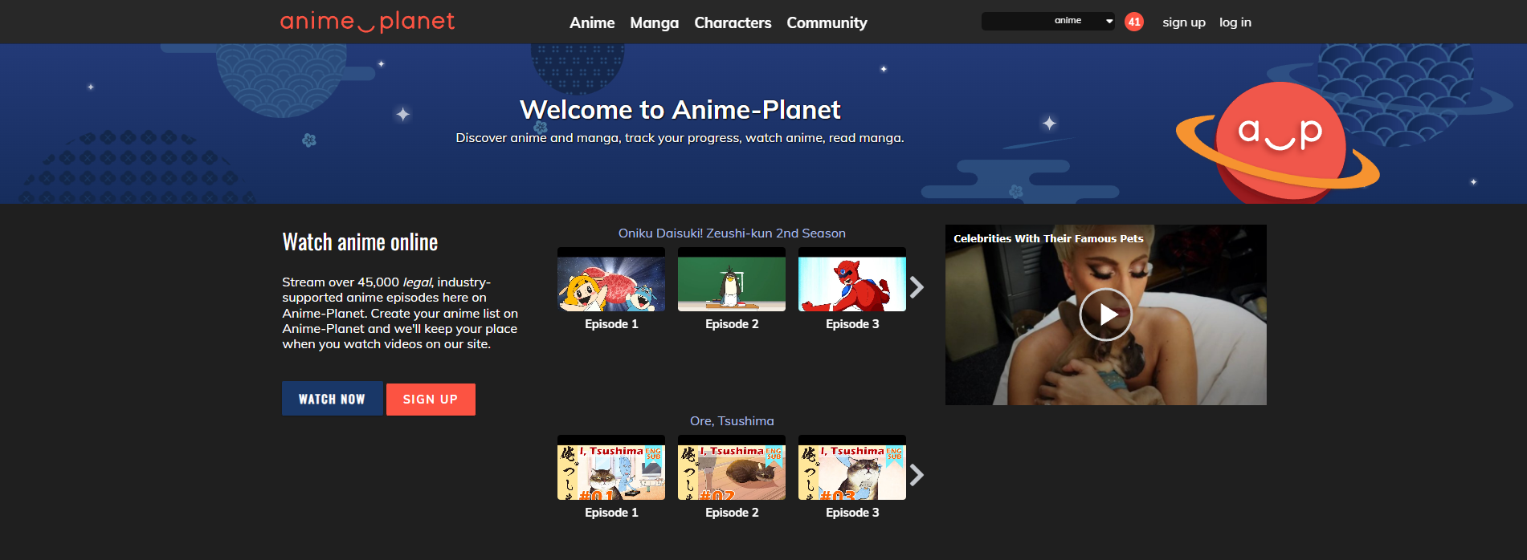Image resolution: width=1527 pixels, height=560 pixels.
Task: Click the search input field
Action: [x=1015, y=21]
